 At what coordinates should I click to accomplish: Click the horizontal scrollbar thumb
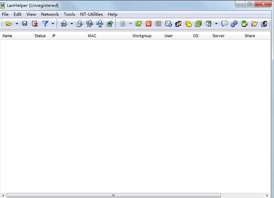113,195
